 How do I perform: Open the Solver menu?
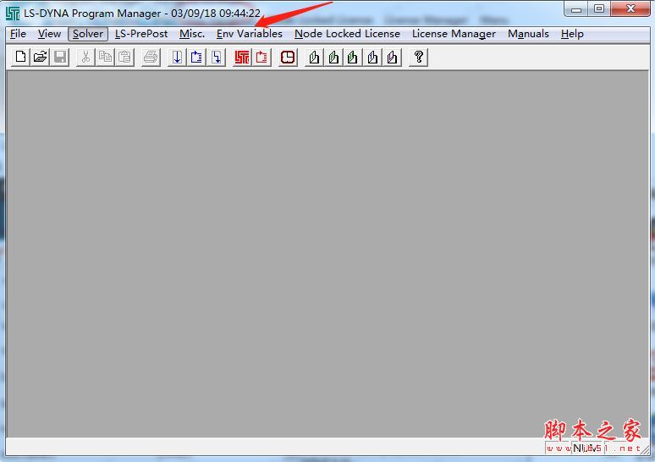(x=88, y=34)
